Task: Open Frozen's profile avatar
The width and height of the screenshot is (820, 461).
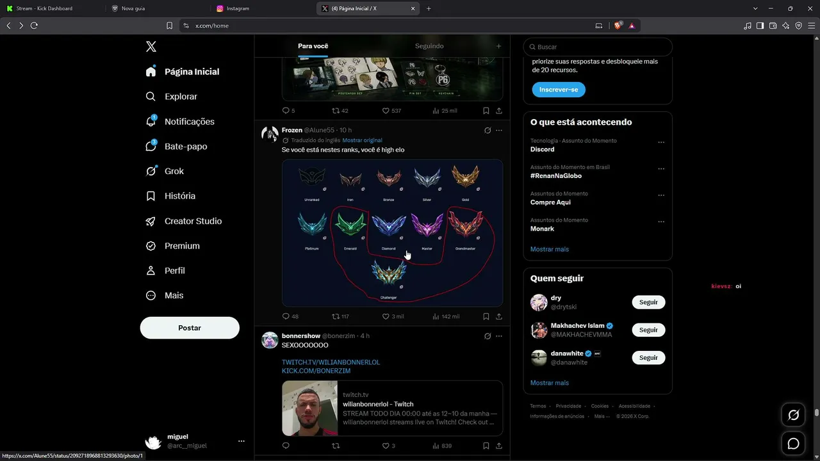Action: (x=270, y=134)
